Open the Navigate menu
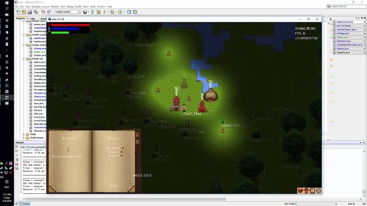Viewport: 367px width, 206px height. coord(36,6)
